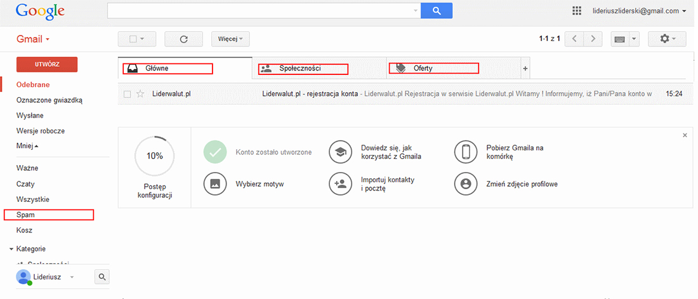Click Zmień zdjęcie profilowe

point(522,184)
